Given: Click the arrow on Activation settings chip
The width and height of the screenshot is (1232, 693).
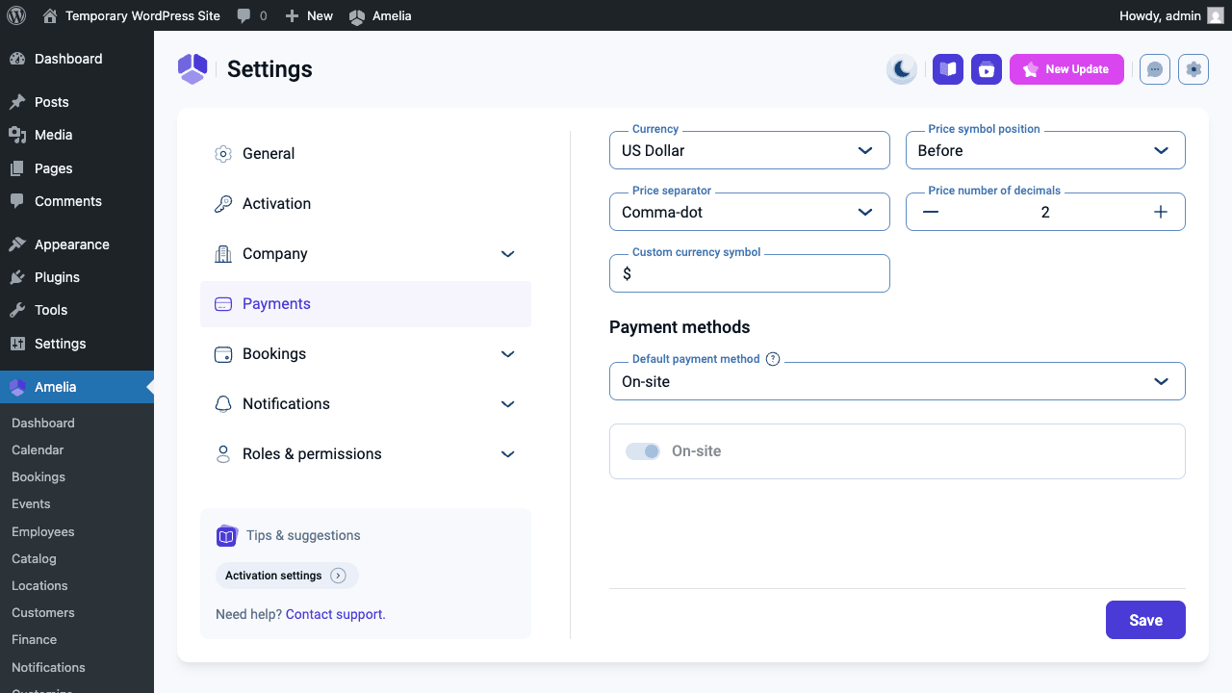Looking at the screenshot, I should (x=338, y=576).
